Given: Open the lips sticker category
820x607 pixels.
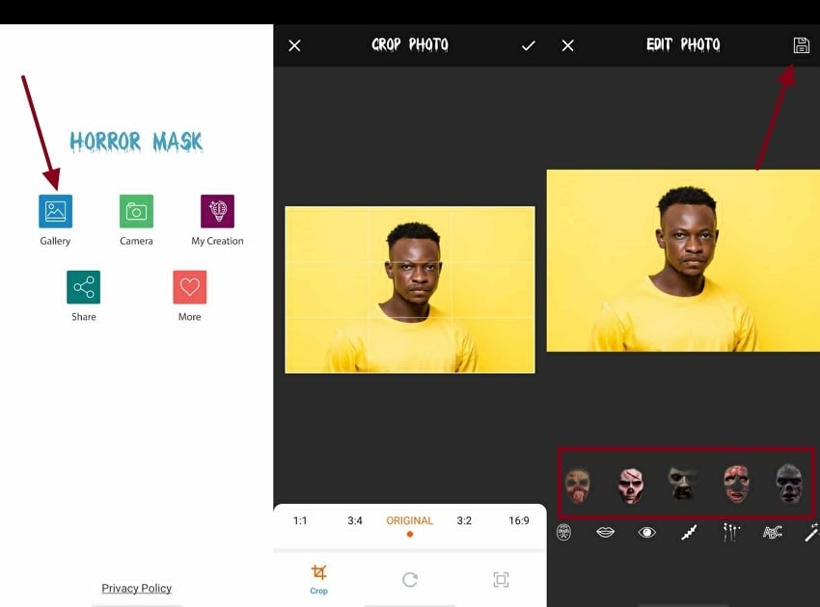Looking at the screenshot, I should point(605,532).
